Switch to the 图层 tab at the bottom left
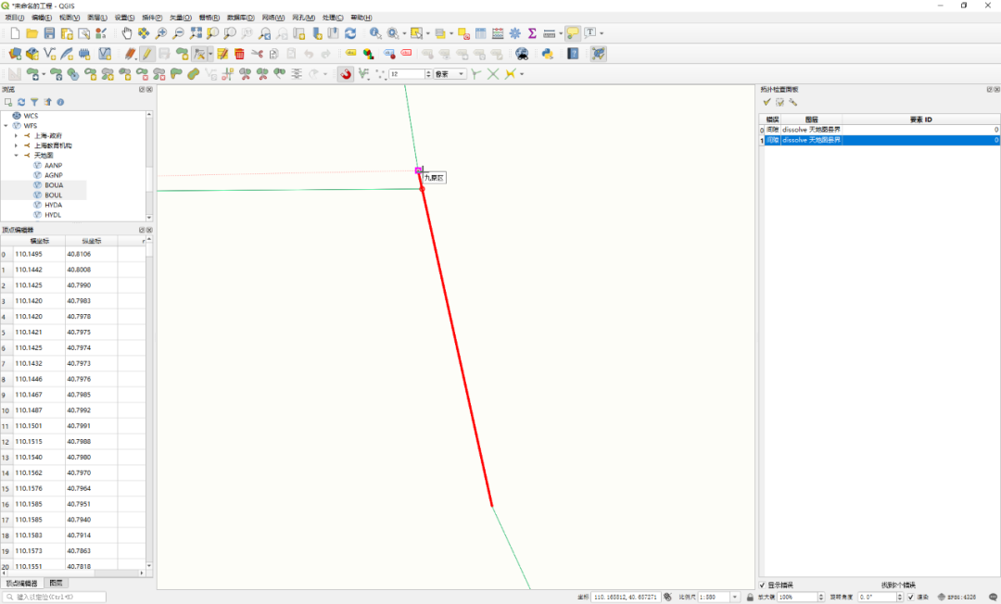This screenshot has width=1001, height=604. point(57,583)
